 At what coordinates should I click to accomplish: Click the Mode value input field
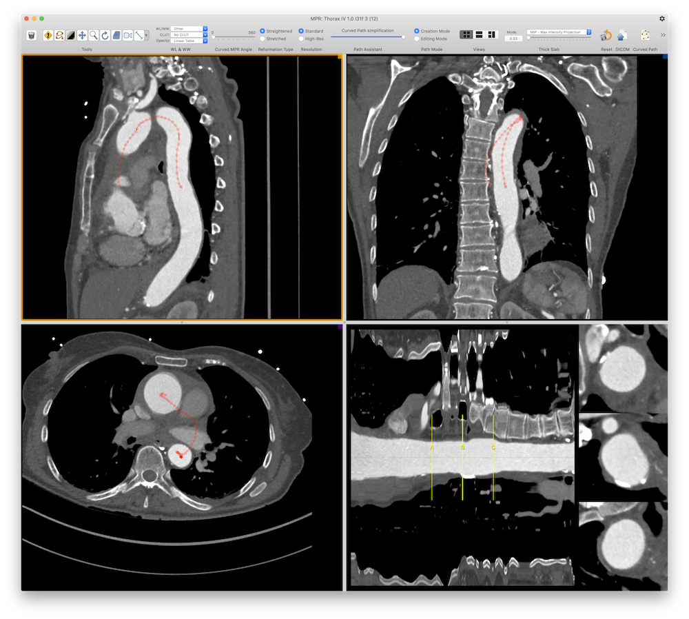coord(513,39)
